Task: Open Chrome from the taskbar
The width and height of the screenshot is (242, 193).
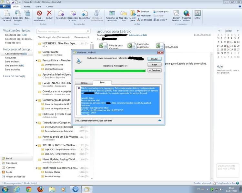Action: click(x=28, y=189)
